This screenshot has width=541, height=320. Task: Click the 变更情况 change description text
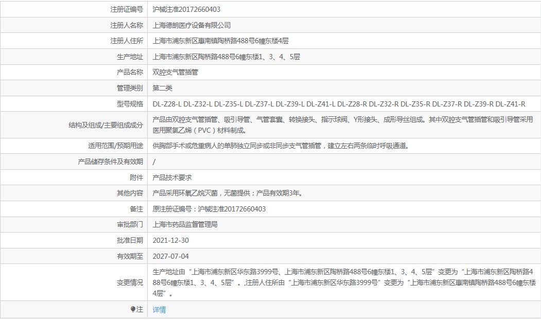point(344,282)
